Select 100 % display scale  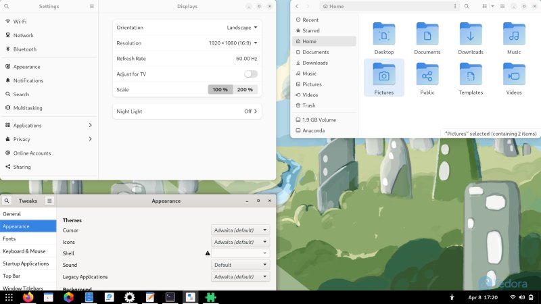coord(220,90)
